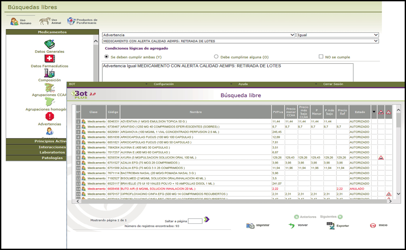Image resolution: width=406 pixels, height=250 pixels.
Task: Select 'Se deben cumplir ambas (Y)' radio
Action: 107,57
